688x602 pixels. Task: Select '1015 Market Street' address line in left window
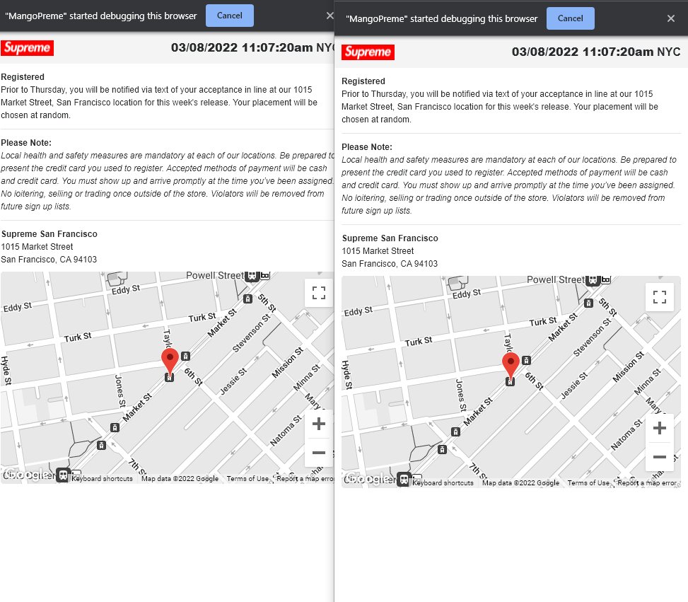coord(37,247)
